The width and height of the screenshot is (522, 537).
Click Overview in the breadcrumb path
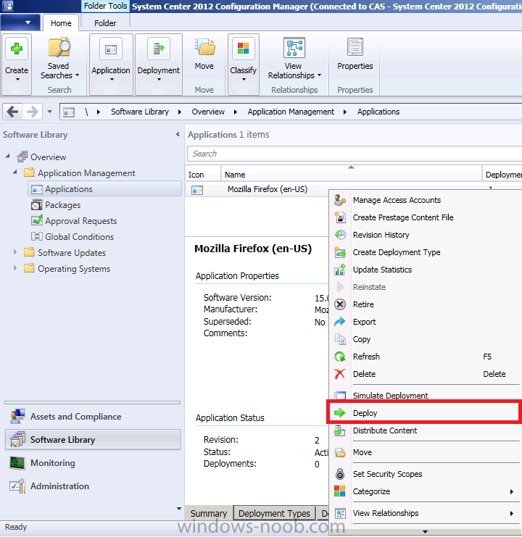point(208,112)
